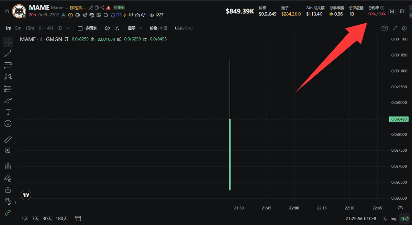The image size is (412, 225).
Task: Select the Text tool
Action: click(x=8, y=112)
